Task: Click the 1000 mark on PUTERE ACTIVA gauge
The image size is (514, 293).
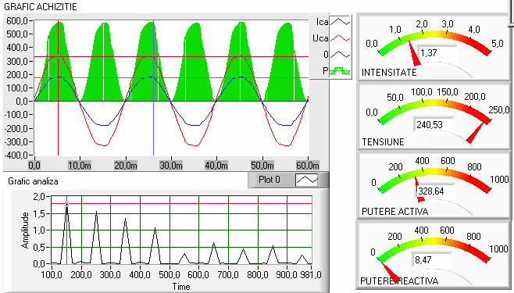Action: pyautogui.click(x=500, y=180)
